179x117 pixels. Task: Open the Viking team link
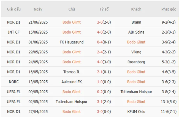[136, 52]
